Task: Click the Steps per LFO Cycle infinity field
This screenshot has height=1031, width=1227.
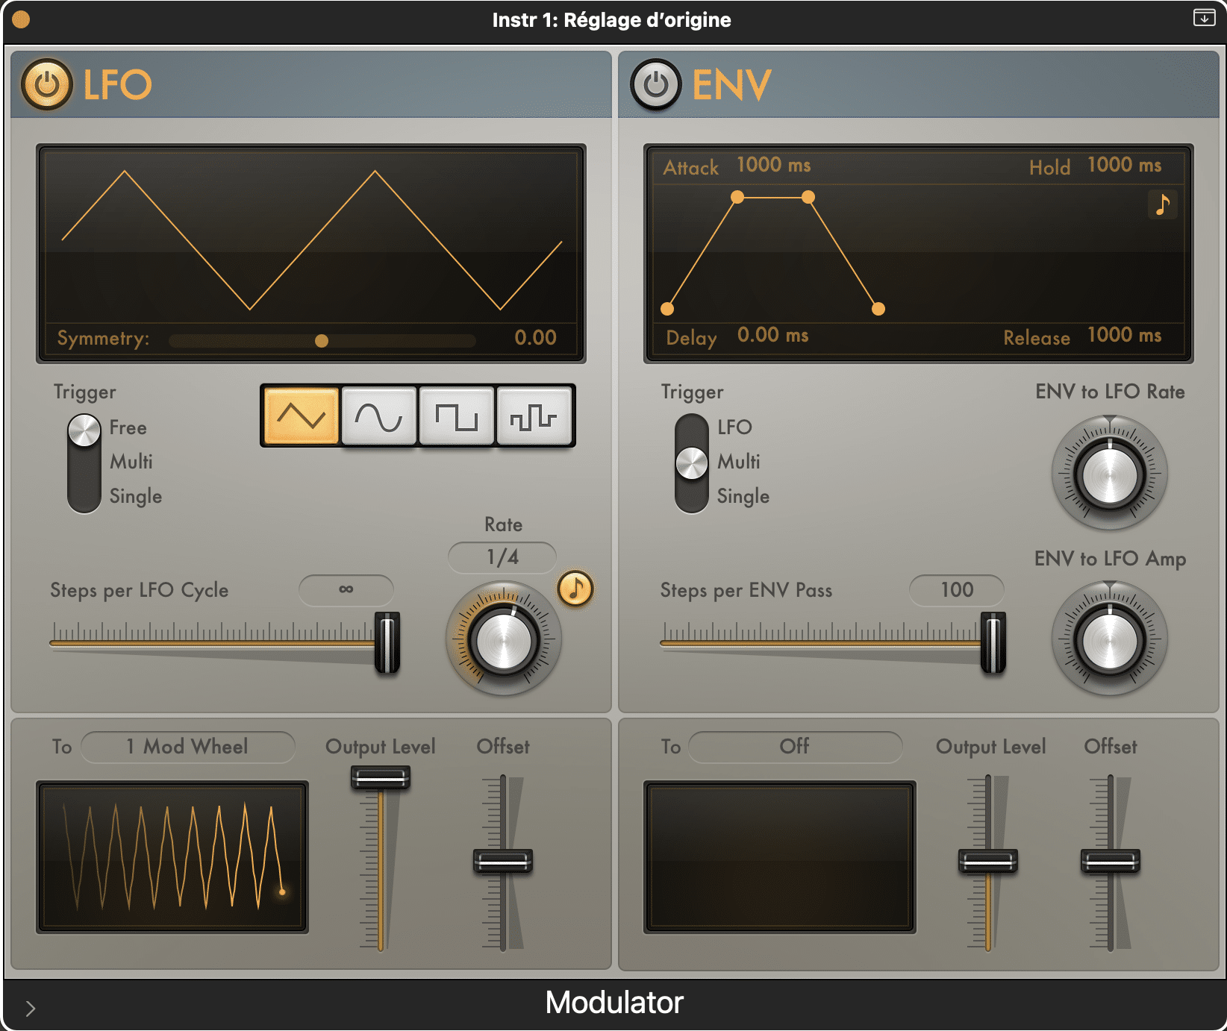Action: (x=346, y=590)
